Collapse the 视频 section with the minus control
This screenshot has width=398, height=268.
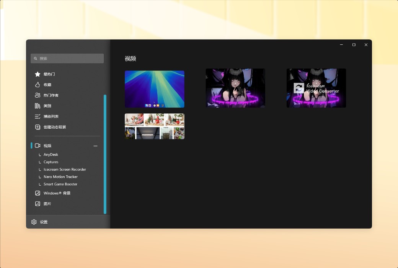95,145
